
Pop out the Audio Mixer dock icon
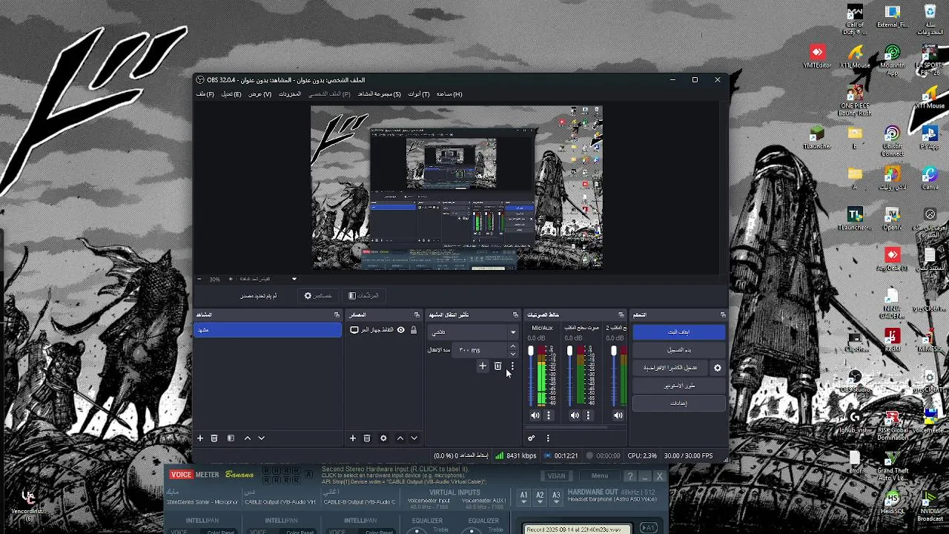coord(621,315)
